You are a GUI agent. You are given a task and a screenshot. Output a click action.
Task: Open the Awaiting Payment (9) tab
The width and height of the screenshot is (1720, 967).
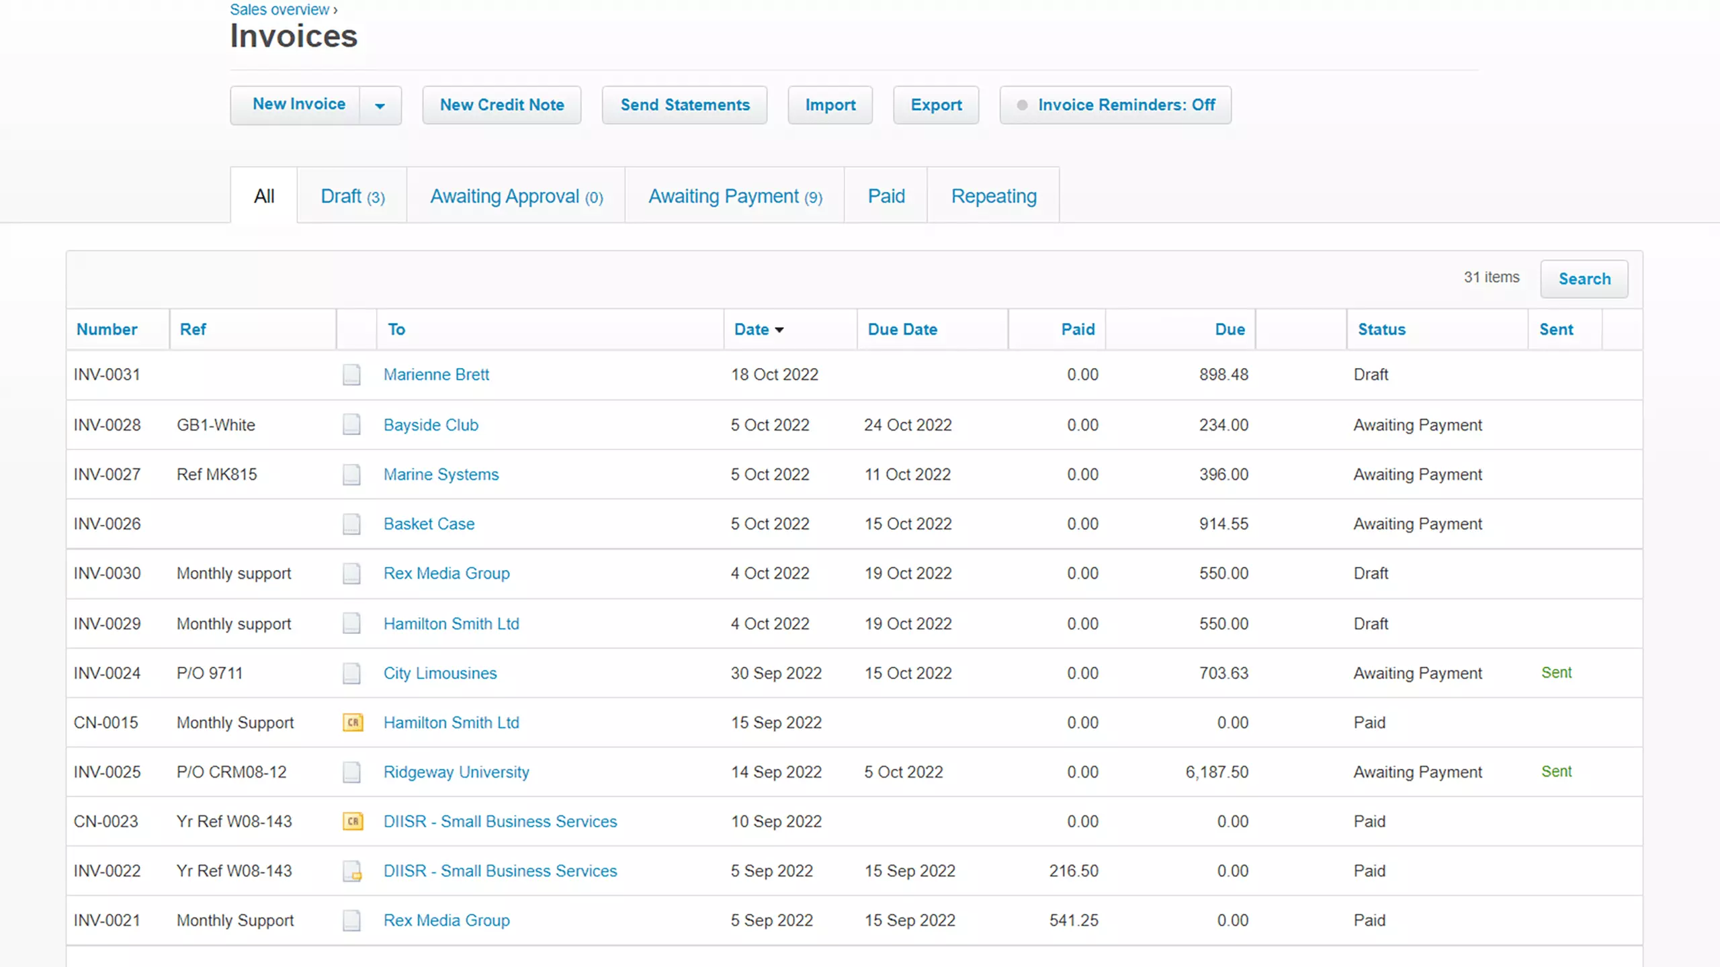(735, 195)
